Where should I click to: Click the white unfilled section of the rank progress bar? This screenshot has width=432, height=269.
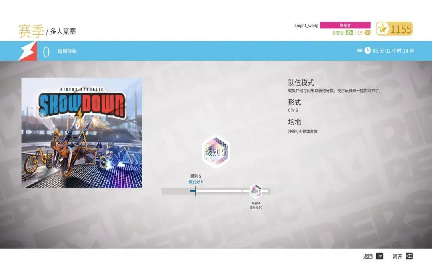tap(219, 191)
